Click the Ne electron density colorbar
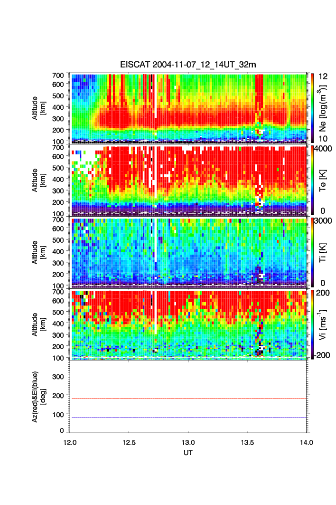The height and width of the screenshot is (505, 336). pyautogui.click(x=313, y=108)
